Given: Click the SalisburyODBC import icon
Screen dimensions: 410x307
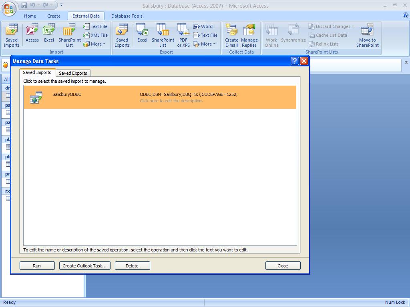Looking at the screenshot, I should tap(36, 98).
